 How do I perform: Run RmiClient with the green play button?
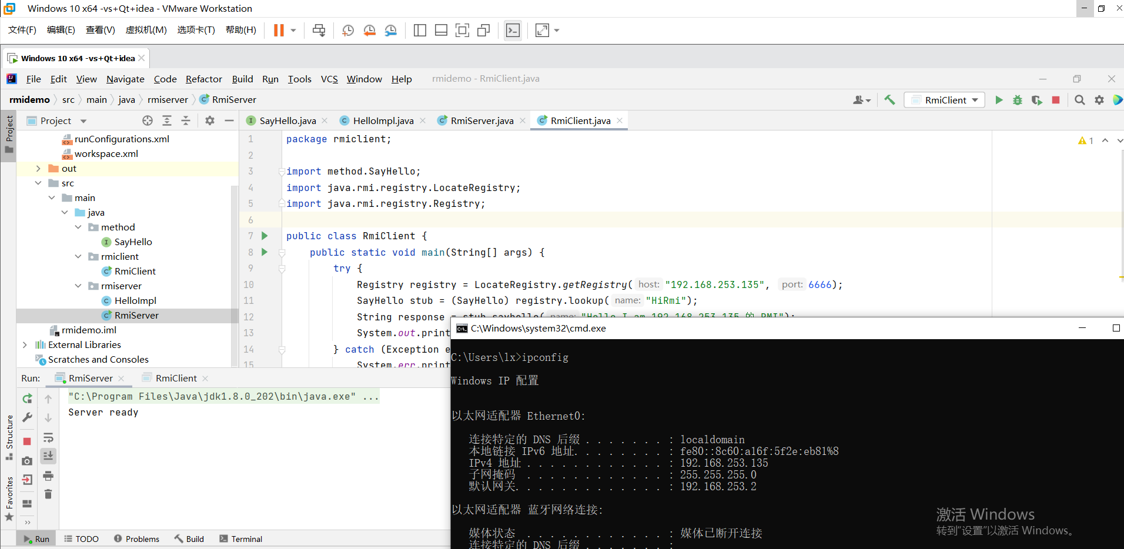click(999, 100)
